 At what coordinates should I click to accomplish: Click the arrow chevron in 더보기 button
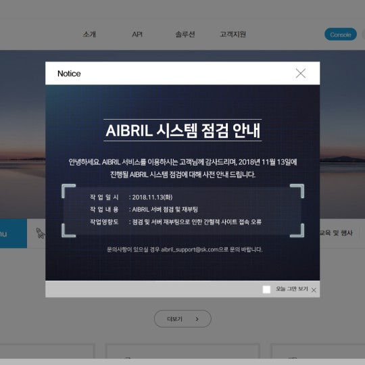[197, 319]
